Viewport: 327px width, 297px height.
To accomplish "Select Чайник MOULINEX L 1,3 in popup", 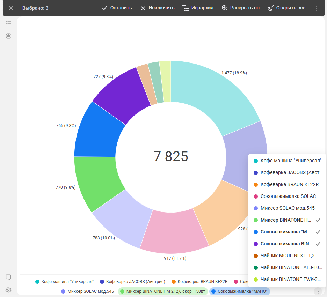I will 286,255.
